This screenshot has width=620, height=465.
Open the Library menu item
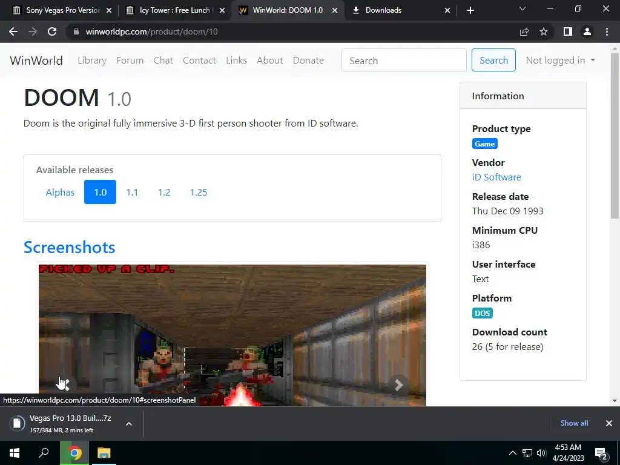[x=92, y=61]
